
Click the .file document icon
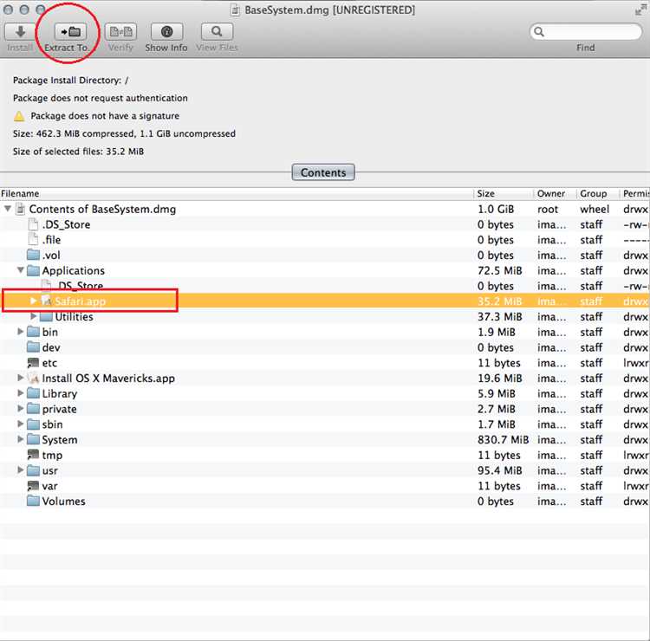click(33, 239)
